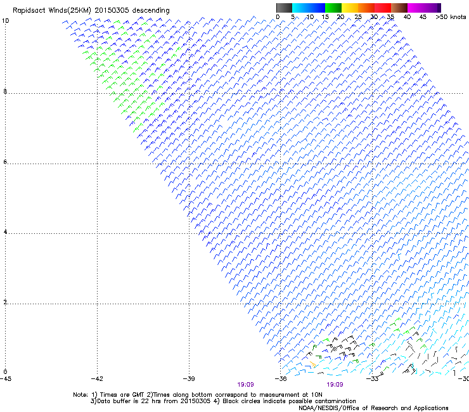Click the orange 25-30 knots legend swatch
Image resolution: width=469 pixels, height=412 pixels.
366,8
